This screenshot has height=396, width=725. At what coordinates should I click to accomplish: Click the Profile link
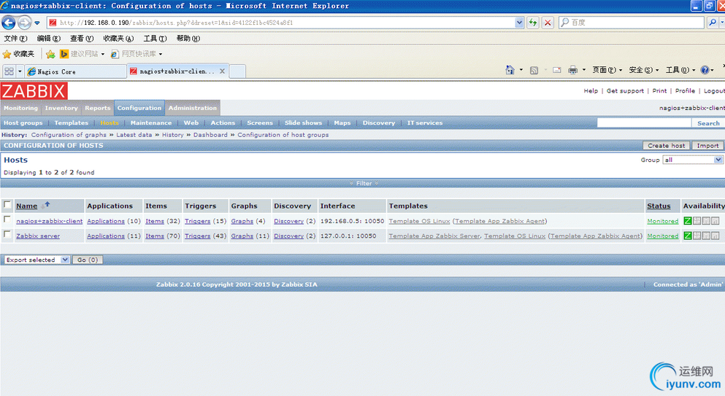click(685, 90)
